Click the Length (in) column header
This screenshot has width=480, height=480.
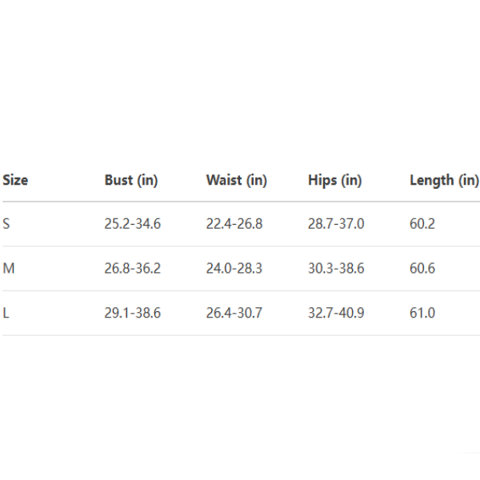(x=444, y=180)
